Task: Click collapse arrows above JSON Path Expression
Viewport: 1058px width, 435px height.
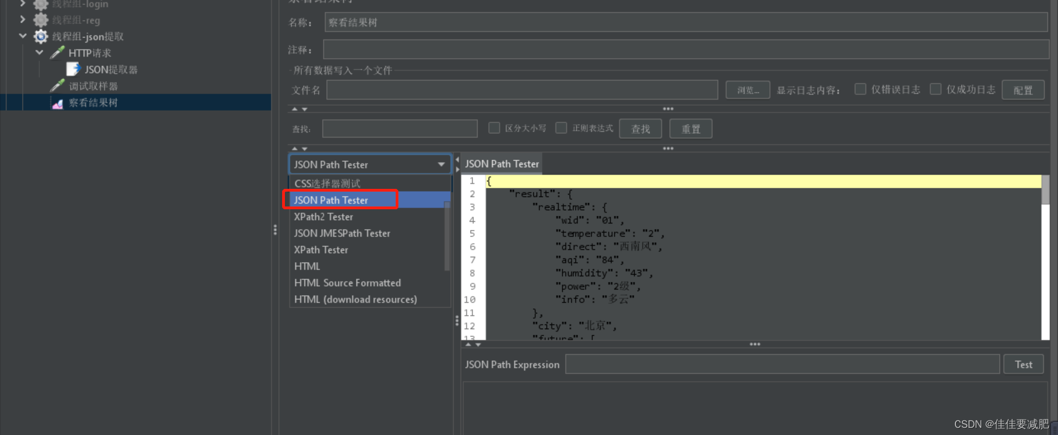Action: click(473, 344)
